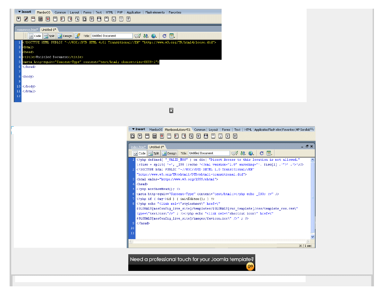This screenshot has width=381, height=295.
Task: Click the pencil icon in MamboOS insert bar
Action: tap(26, 19)
